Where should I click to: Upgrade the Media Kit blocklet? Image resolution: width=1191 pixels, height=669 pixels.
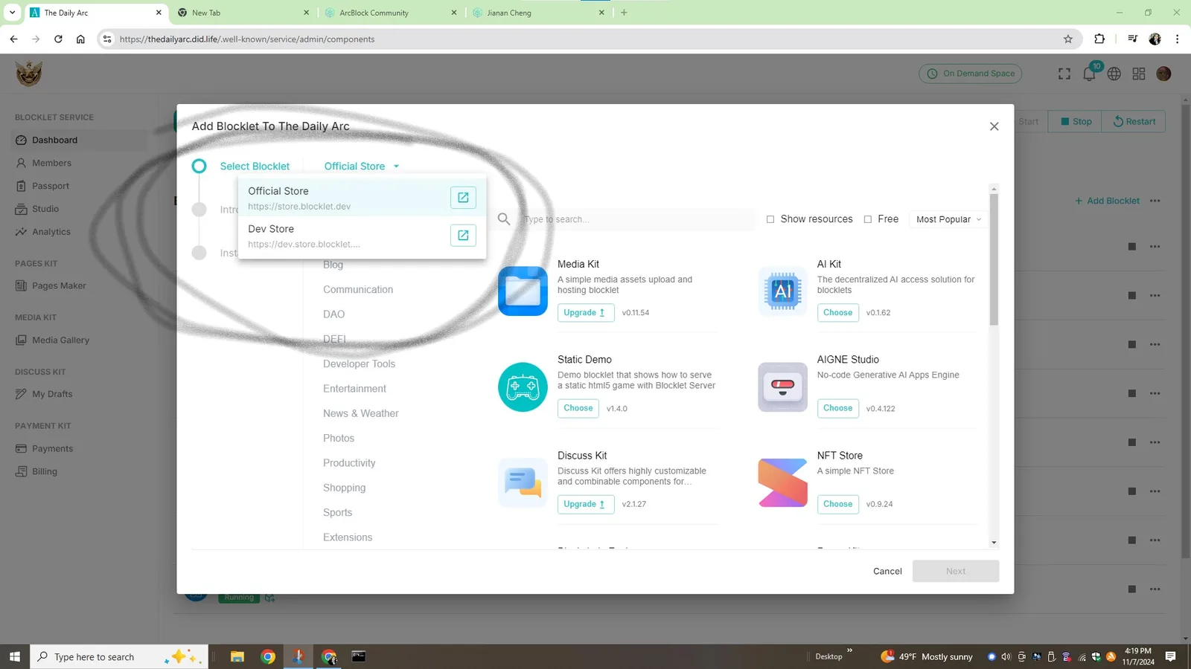click(586, 313)
